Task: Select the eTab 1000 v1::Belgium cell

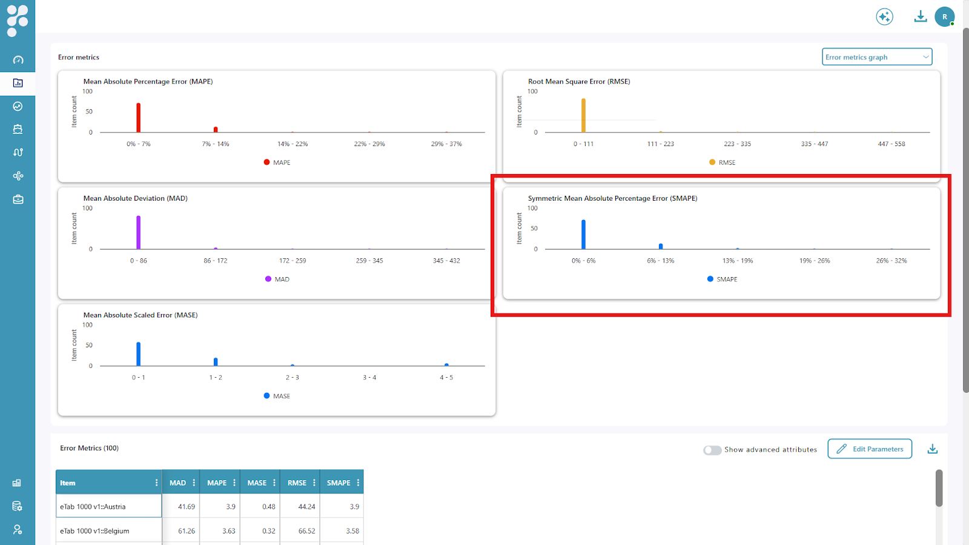Action: click(109, 530)
